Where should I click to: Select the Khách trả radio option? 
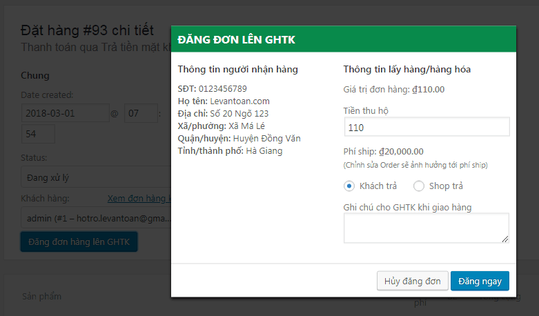349,186
